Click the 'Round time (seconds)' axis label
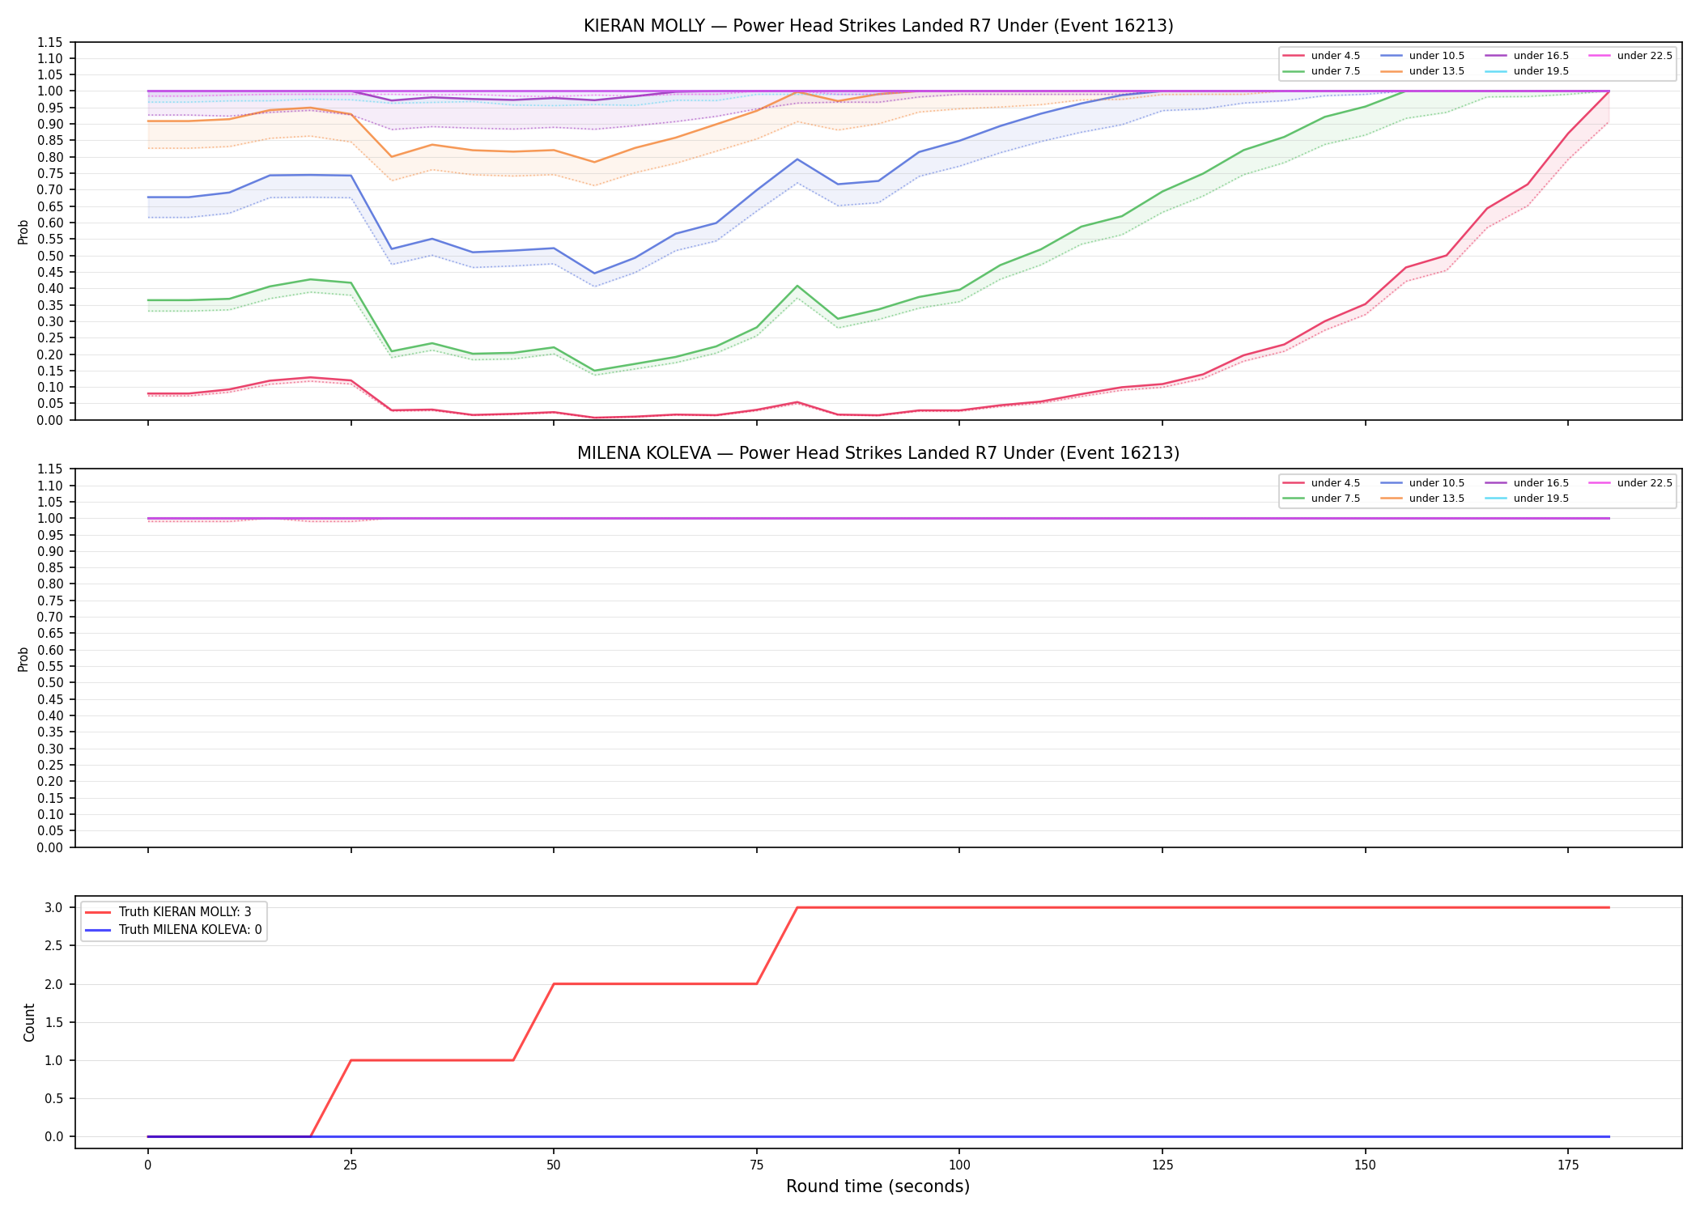This screenshot has width=1700, height=1214. 878,1186
